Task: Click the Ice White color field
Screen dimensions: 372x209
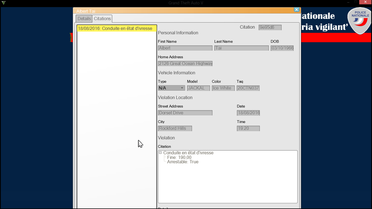Action: [223, 88]
